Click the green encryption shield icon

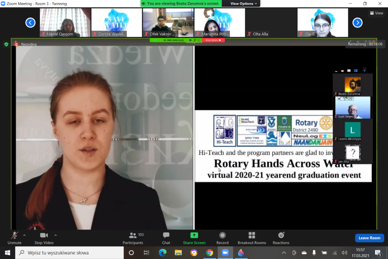6,44
